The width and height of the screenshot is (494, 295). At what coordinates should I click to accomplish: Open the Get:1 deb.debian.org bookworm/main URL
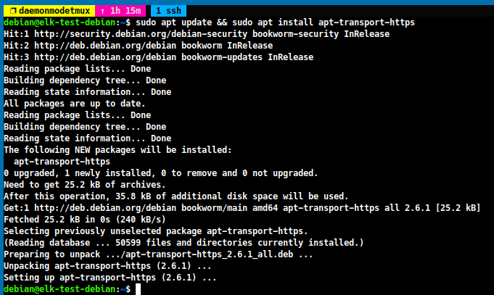(x=105, y=208)
